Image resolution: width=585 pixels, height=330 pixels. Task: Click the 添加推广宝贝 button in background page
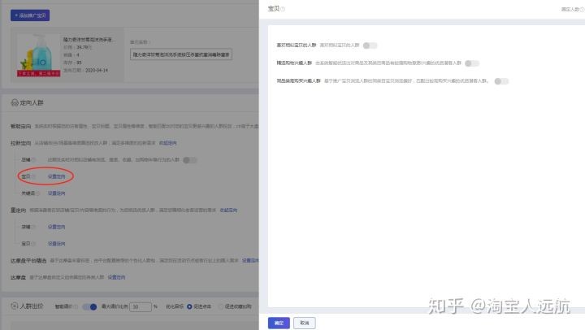(30, 15)
